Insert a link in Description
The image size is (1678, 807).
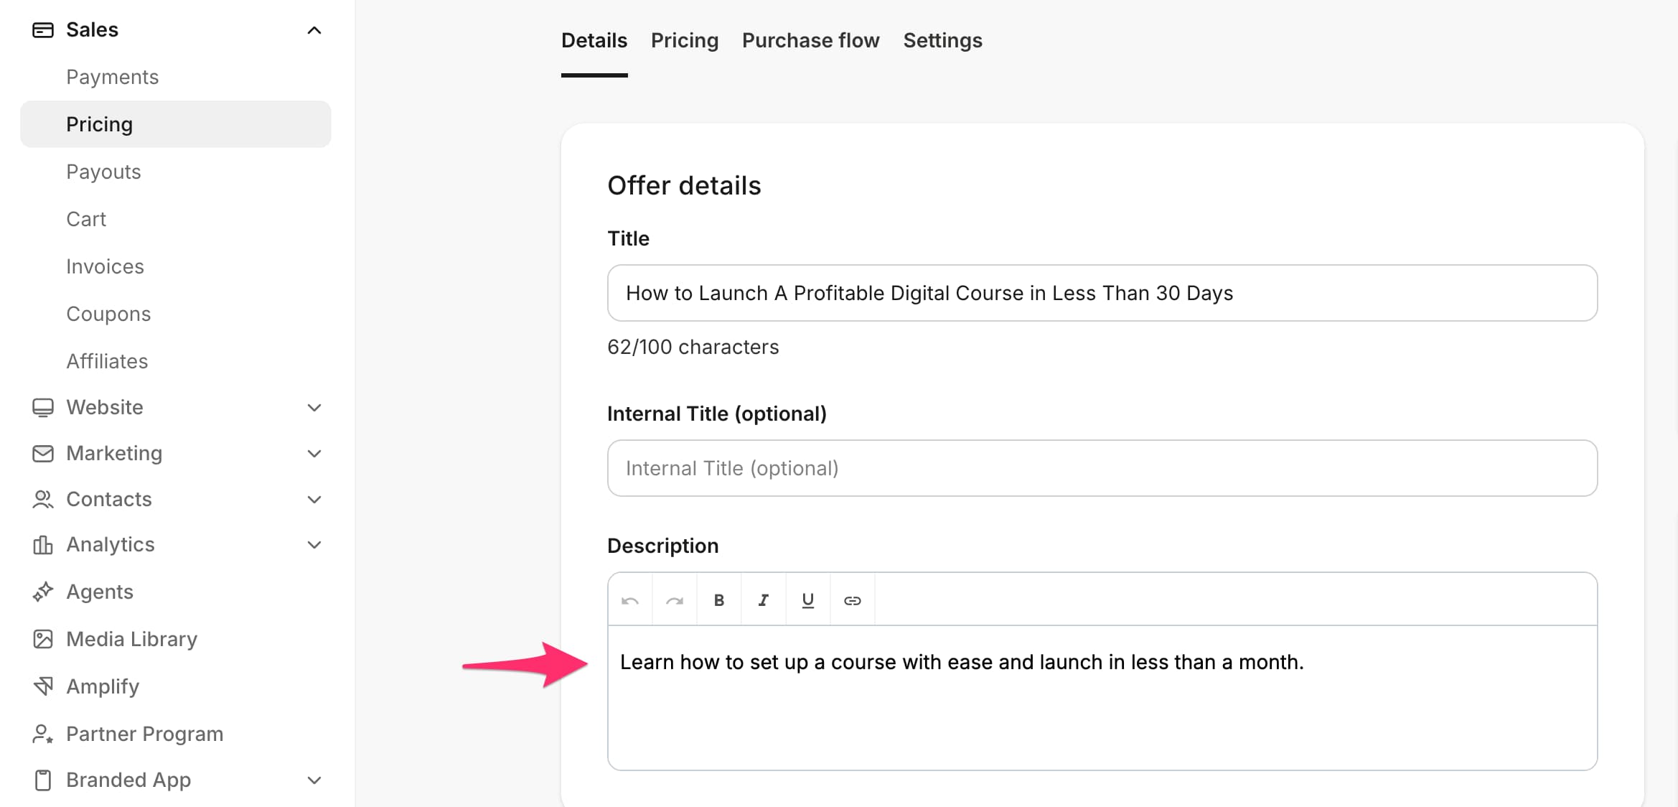pos(853,600)
